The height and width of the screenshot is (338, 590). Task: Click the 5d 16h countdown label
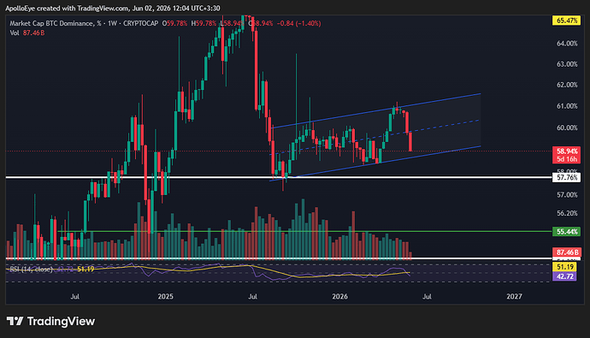point(566,159)
